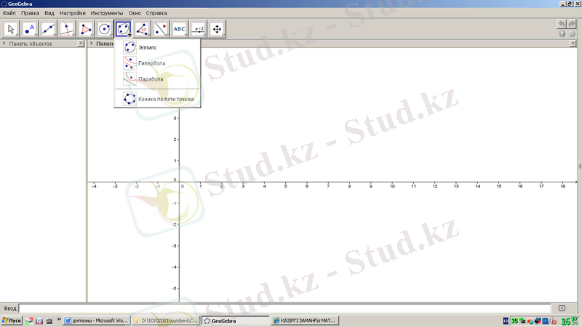This screenshot has width=582, height=327.
Task: Open the Инструменты menu
Action: 107,13
